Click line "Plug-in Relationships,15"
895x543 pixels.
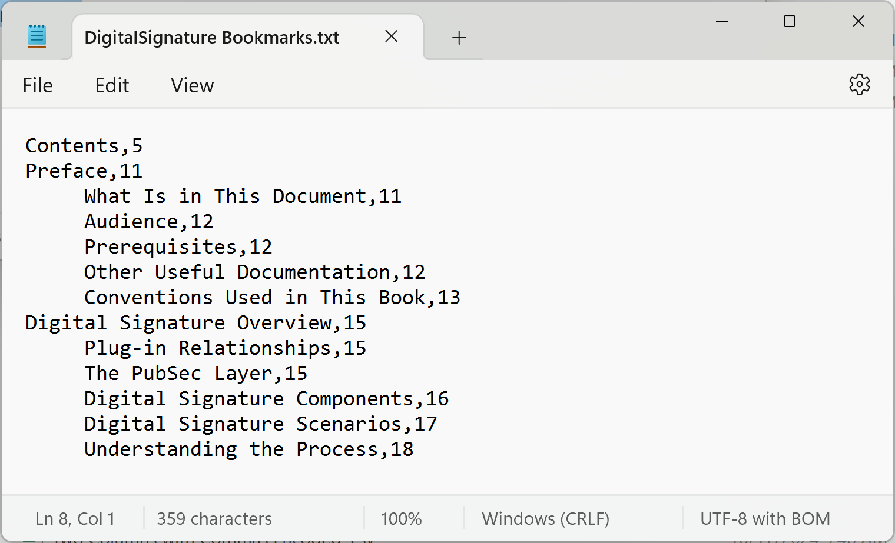(x=225, y=348)
